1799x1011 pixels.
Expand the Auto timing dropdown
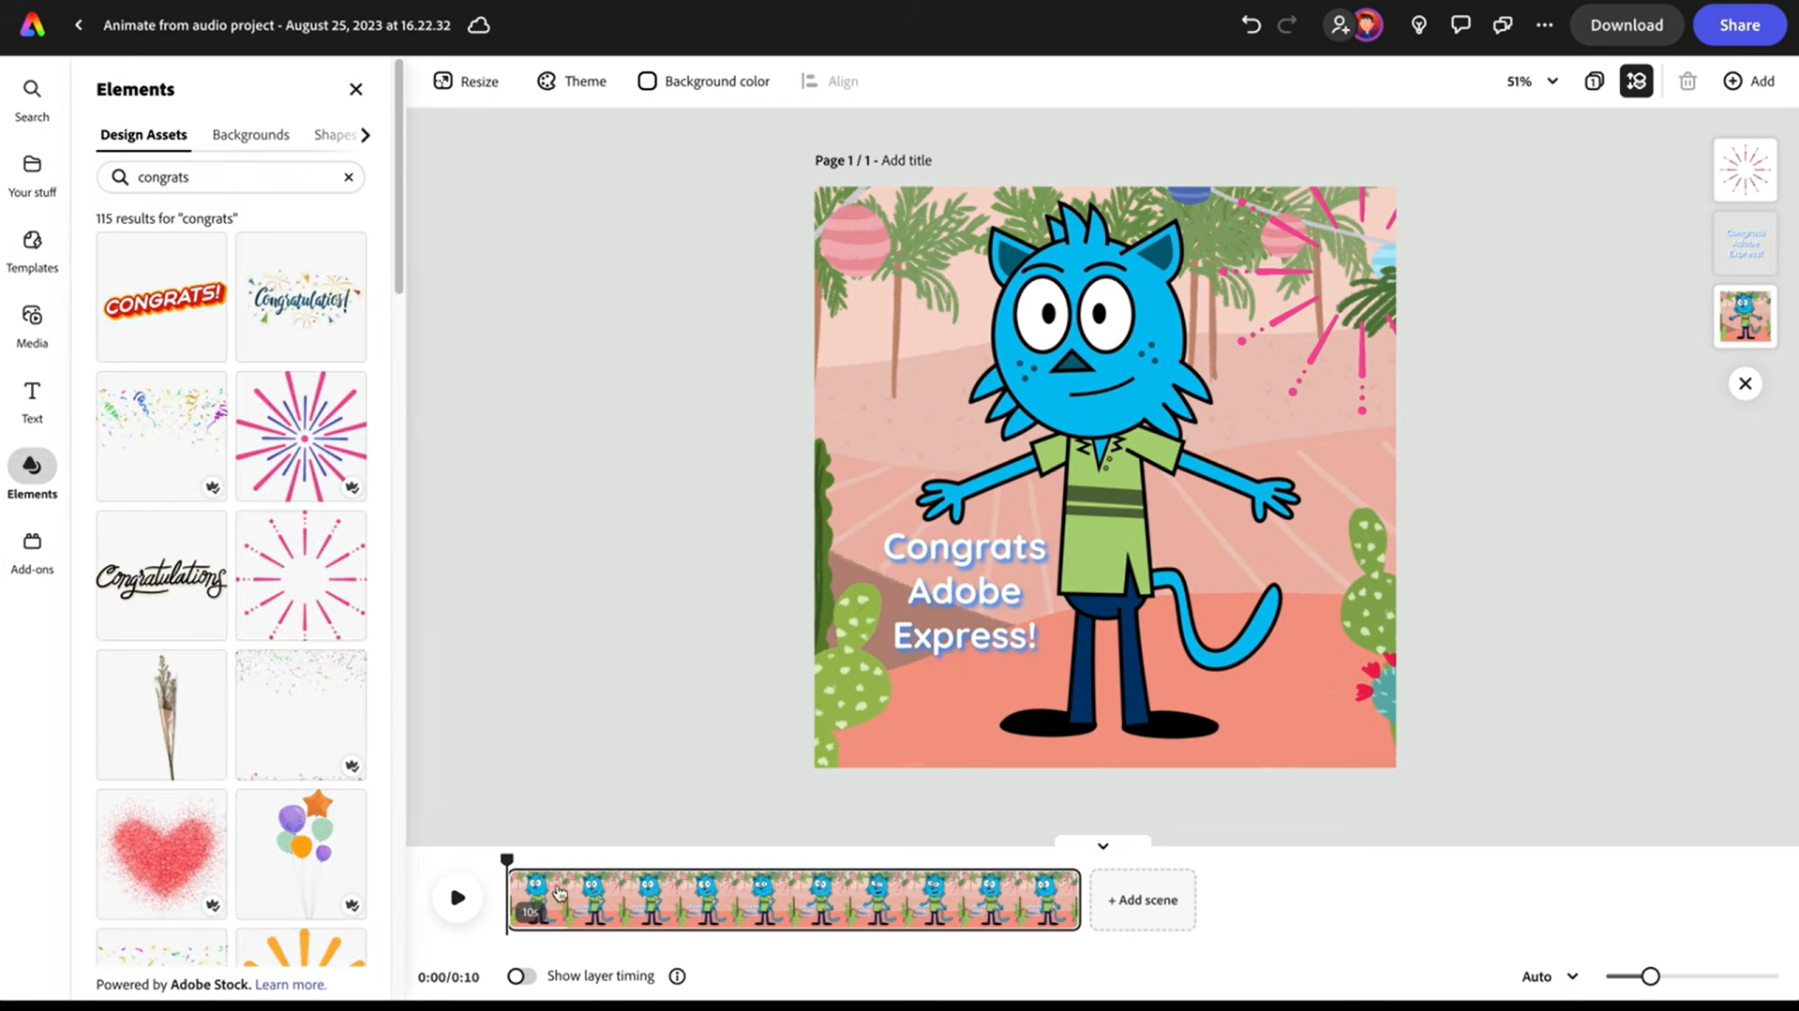tap(1548, 975)
